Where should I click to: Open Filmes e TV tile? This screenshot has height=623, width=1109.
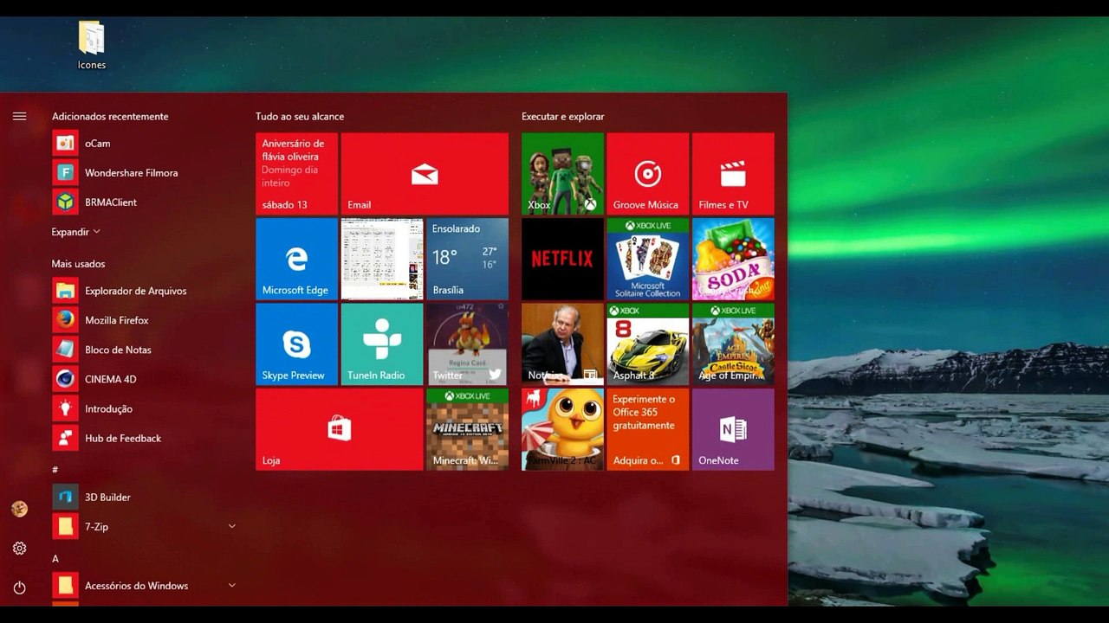click(733, 174)
